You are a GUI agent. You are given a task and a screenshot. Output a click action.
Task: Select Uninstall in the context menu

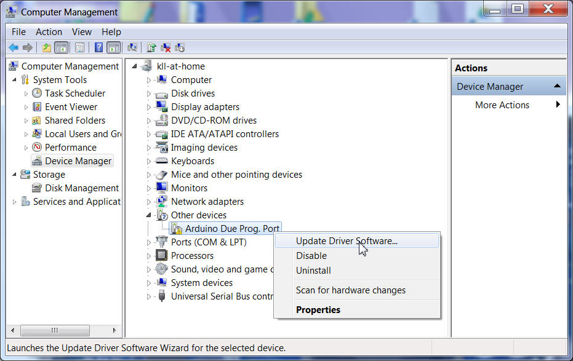pos(313,271)
